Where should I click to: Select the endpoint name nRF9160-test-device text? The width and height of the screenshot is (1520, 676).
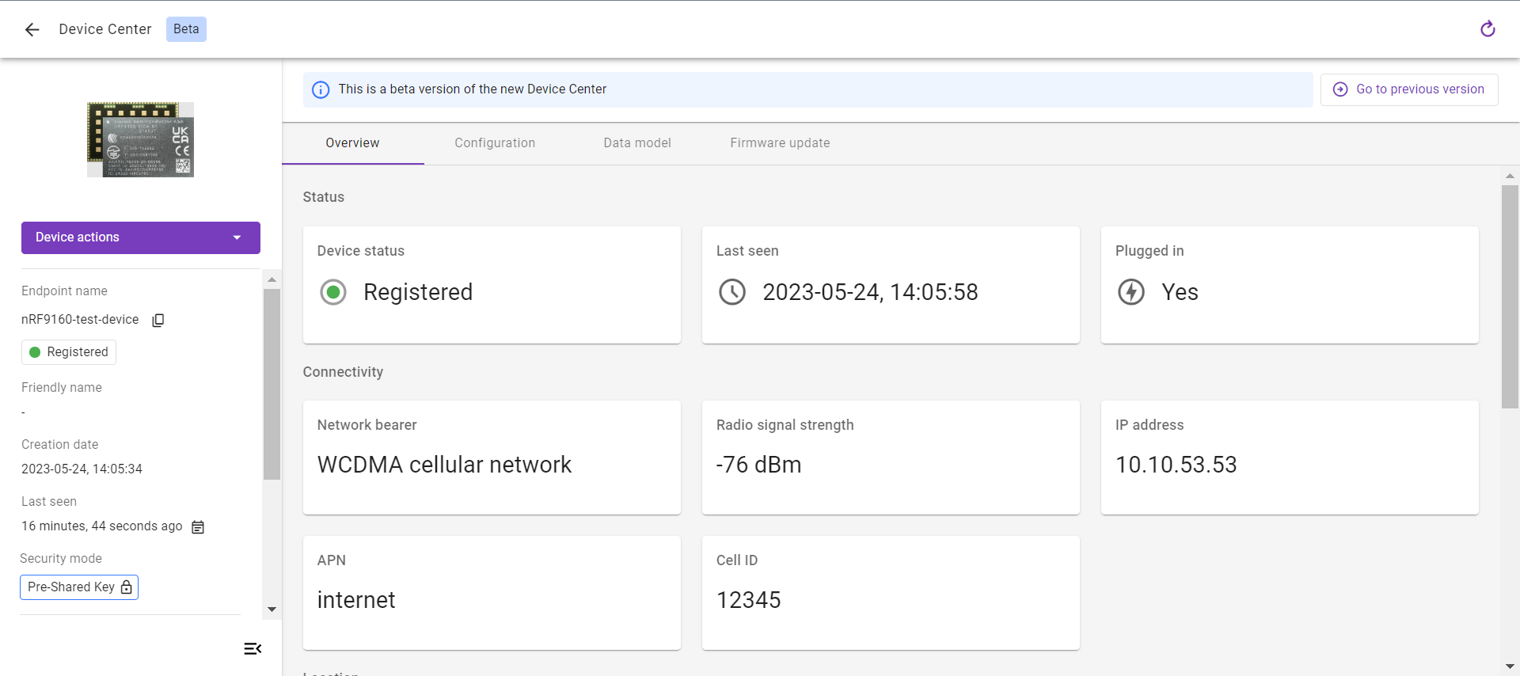(80, 320)
